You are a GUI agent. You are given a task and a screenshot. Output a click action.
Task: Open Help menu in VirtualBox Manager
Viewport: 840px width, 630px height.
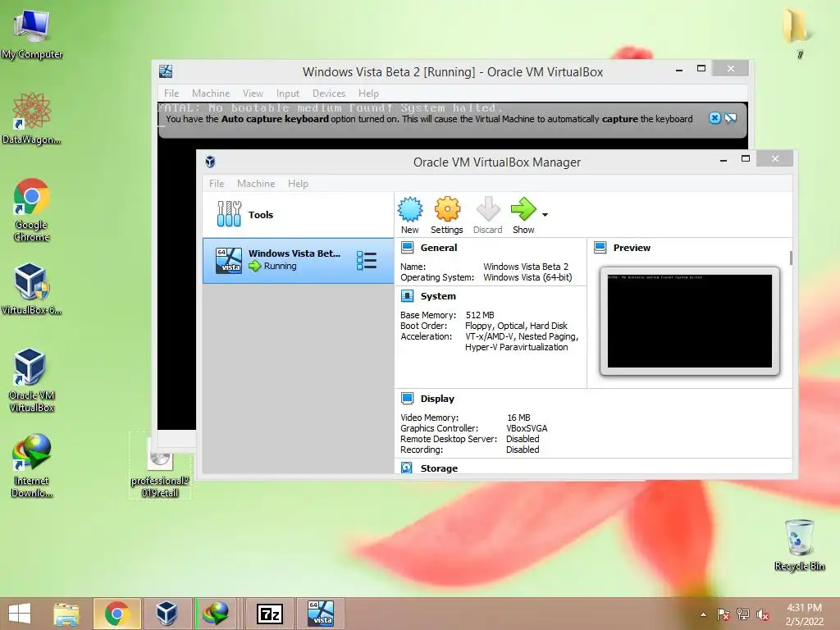click(298, 183)
